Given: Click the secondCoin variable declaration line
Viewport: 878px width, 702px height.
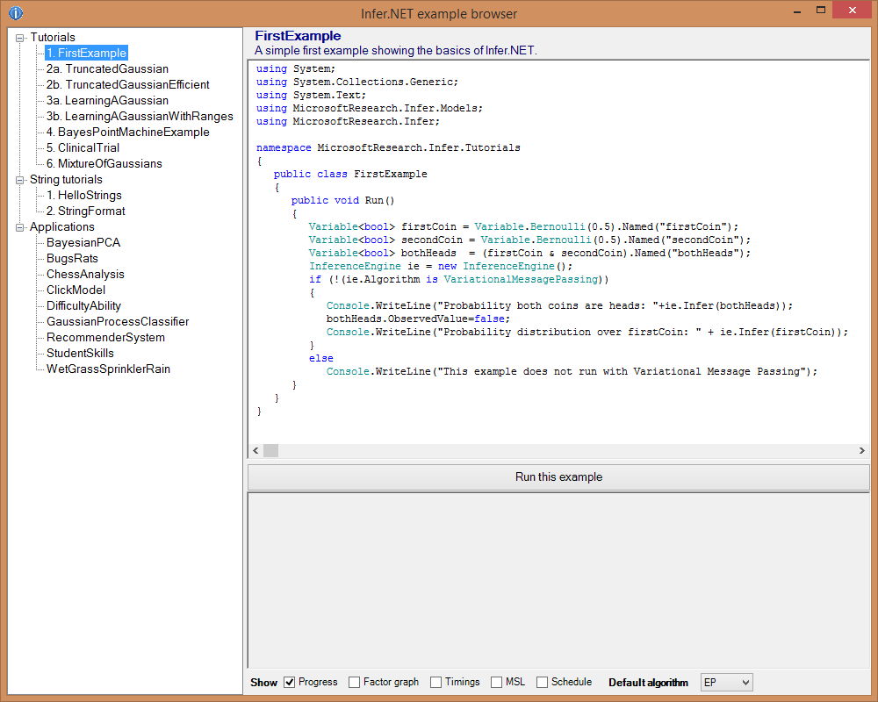Looking at the screenshot, I should click(x=529, y=240).
